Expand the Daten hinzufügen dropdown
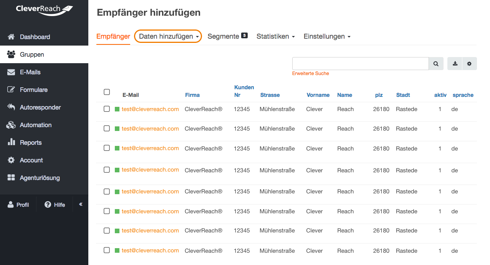The width and height of the screenshot is (490, 265). pyautogui.click(x=168, y=36)
